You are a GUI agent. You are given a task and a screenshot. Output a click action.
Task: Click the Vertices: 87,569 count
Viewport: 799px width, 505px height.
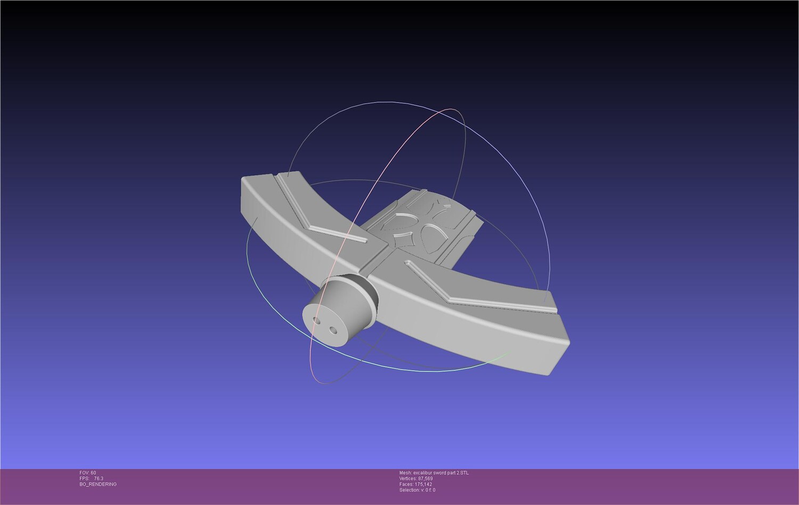(416, 479)
